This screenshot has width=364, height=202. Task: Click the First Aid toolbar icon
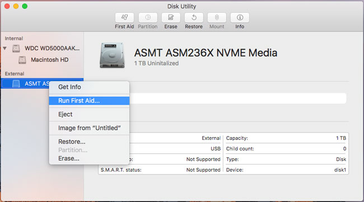pyautogui.click(x=124, y=17)
